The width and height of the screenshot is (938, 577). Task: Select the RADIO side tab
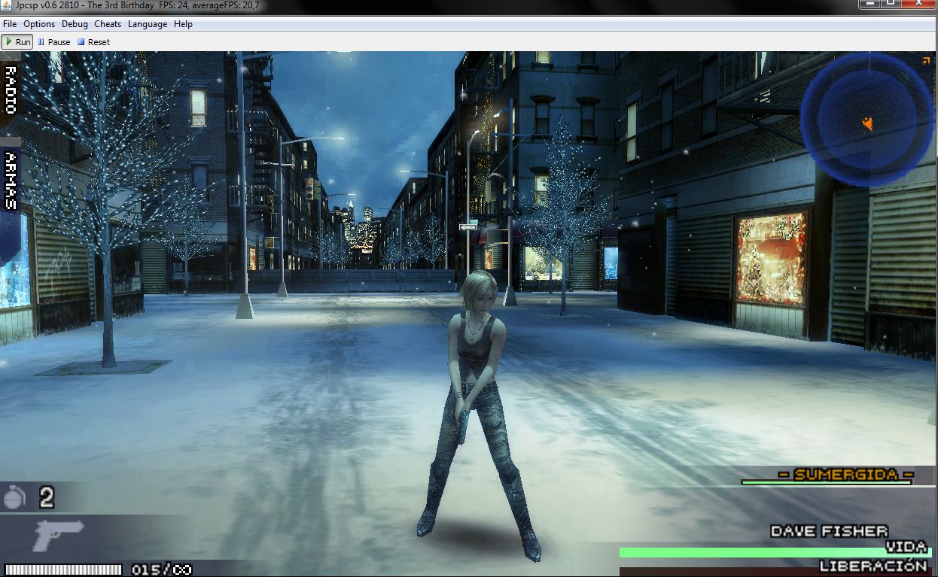coord(11,90)
